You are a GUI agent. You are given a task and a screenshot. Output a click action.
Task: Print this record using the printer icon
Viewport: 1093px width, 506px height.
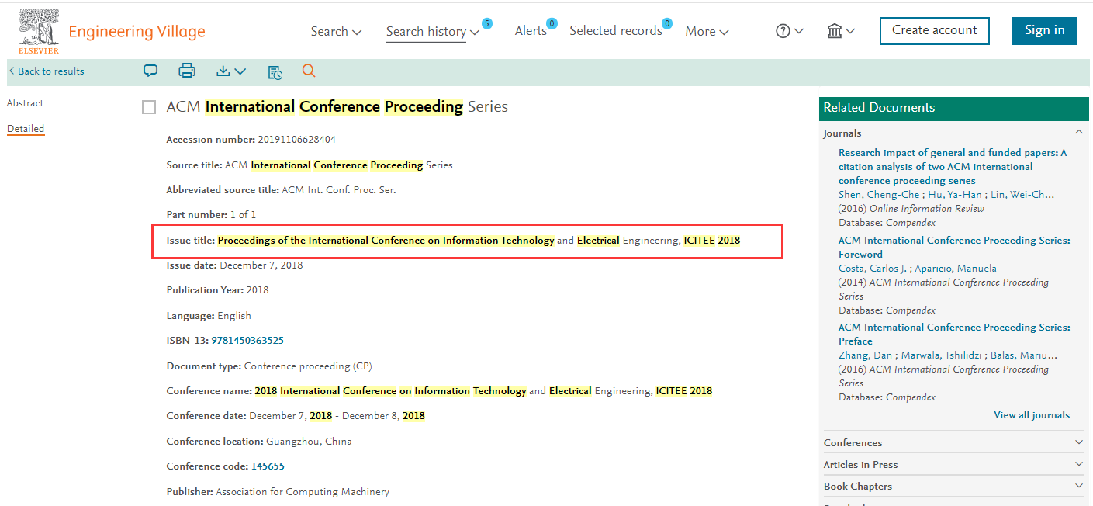pyautogui.click(x=187, y=71)
